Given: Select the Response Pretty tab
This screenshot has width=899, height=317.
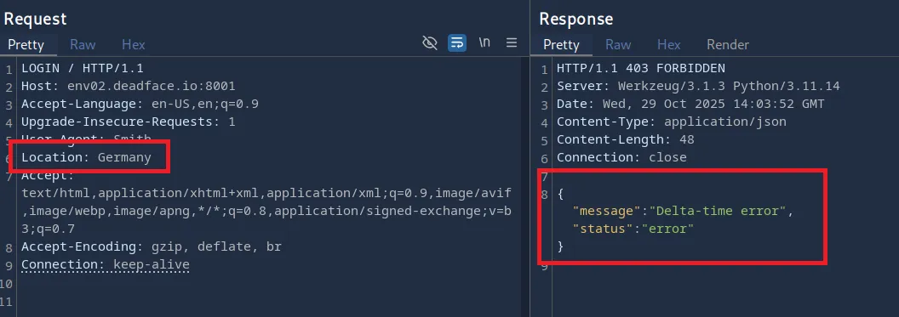Looking at the screenshot, I should [x=561, y=45].
